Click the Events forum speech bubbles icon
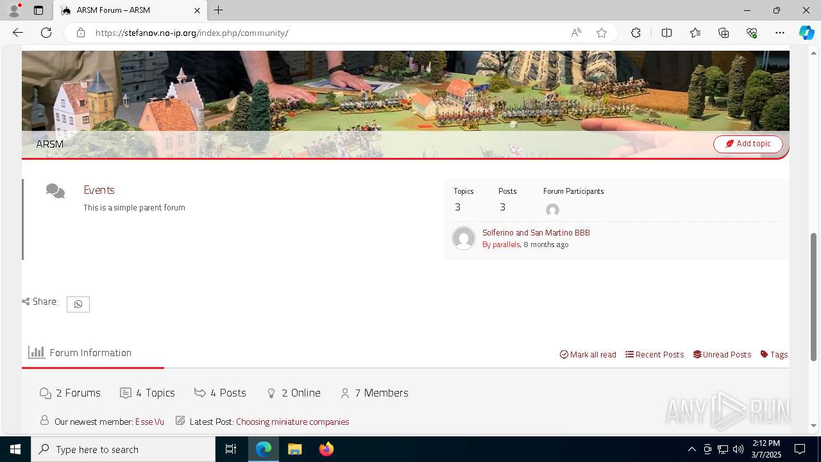Viewport: 821px width, 462px height. pyautogui.click(x=55, y=191)
